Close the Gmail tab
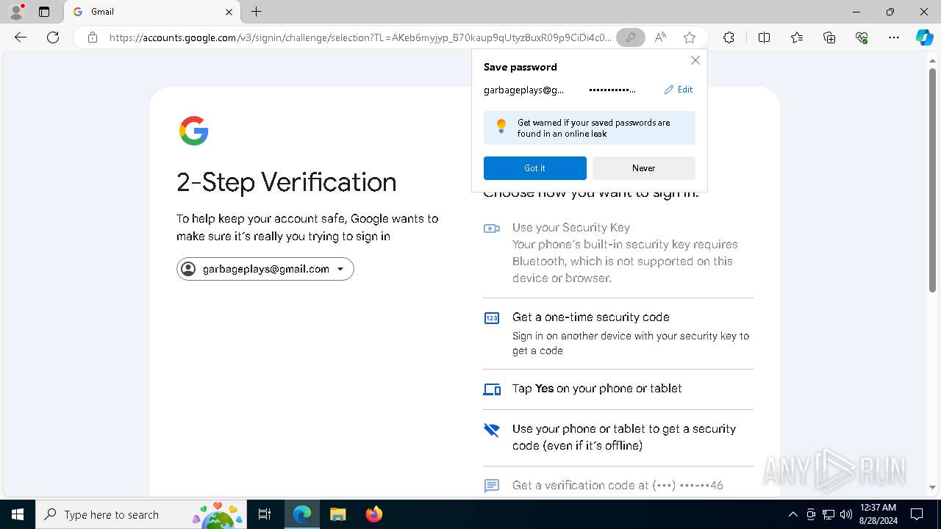This screenshot has height=529, width=941. click(x=229, y=12)
